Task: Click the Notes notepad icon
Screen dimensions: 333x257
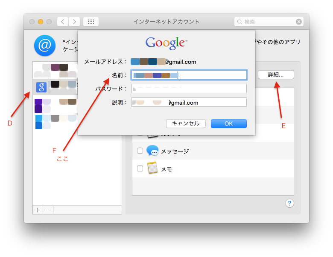Action: [x=152, y=168]
